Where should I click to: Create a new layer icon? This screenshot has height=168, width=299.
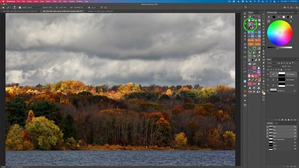(x=292, y=120)
